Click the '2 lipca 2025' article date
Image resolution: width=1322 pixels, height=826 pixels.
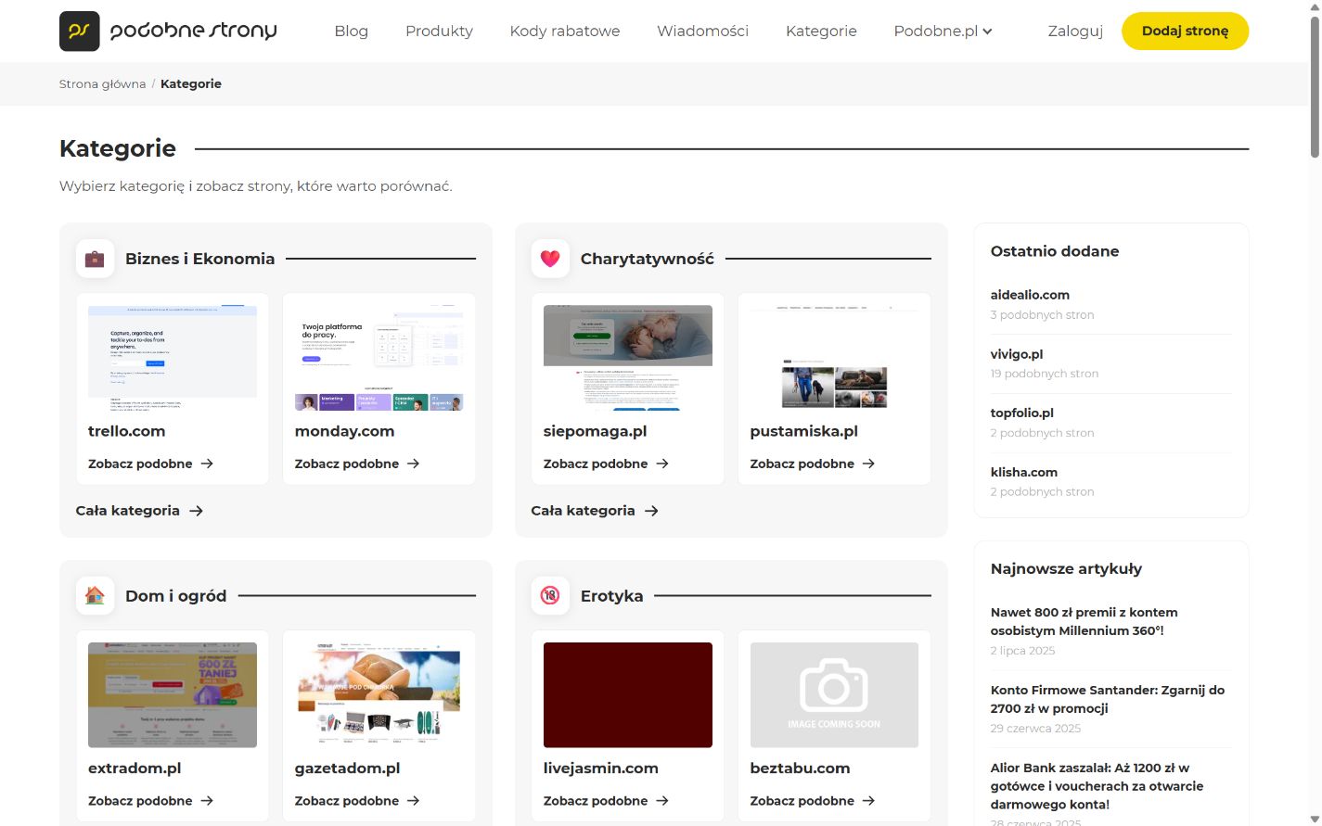(1022, 651)
